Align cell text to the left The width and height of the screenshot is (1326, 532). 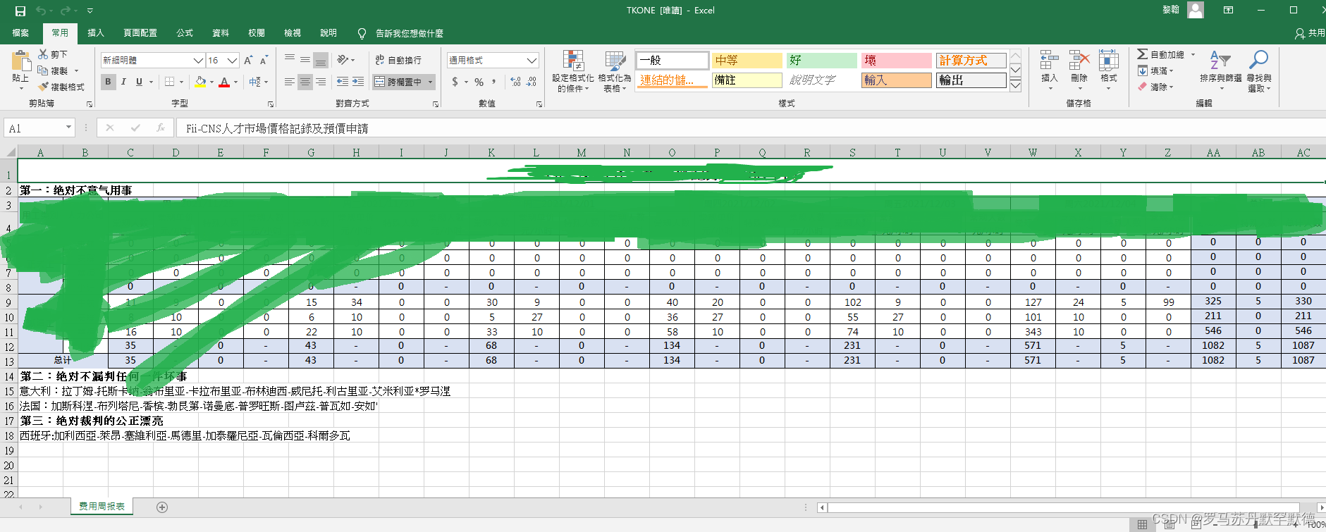click(290, 82)
